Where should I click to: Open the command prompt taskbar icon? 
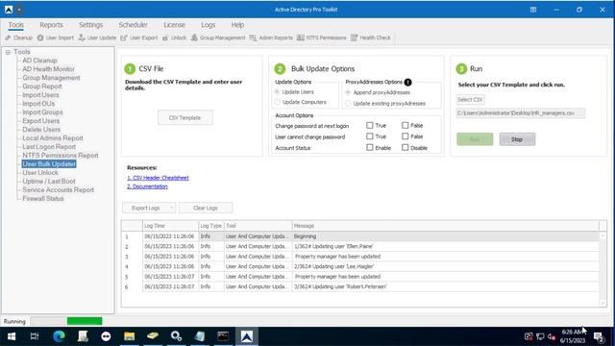(x=223, y=336)
